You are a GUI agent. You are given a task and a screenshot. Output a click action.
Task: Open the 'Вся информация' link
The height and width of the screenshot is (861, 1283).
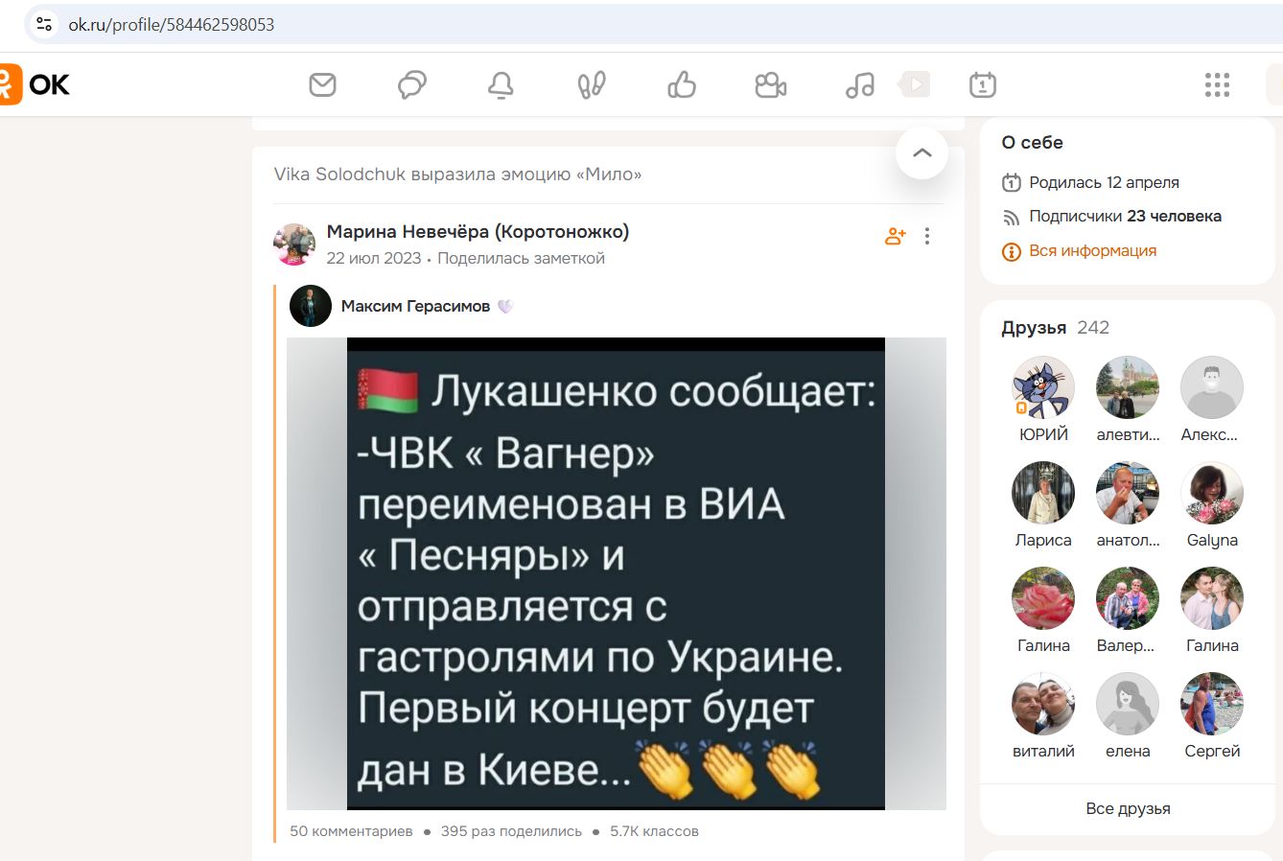click(x=1092, y=251)
